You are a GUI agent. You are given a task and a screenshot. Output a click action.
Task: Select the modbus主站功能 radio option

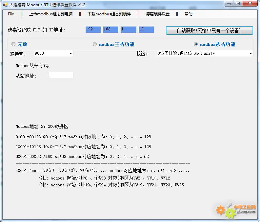point(95,44)
